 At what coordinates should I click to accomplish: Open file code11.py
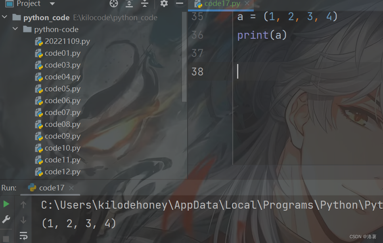coord(63,160)
